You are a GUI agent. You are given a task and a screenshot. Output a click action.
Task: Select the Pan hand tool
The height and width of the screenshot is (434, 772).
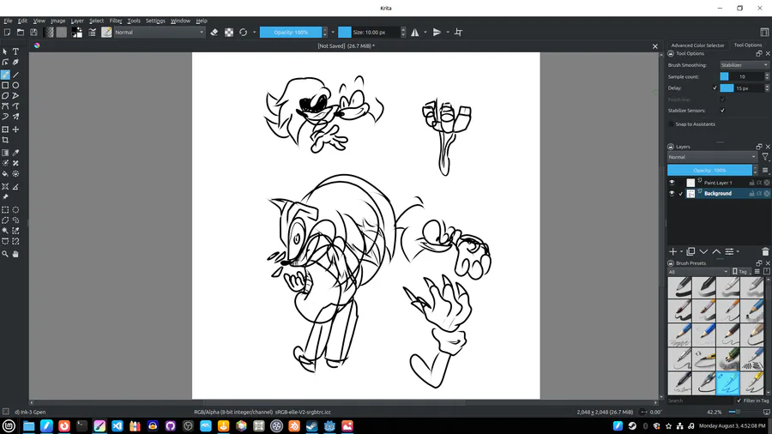[15, 254]
